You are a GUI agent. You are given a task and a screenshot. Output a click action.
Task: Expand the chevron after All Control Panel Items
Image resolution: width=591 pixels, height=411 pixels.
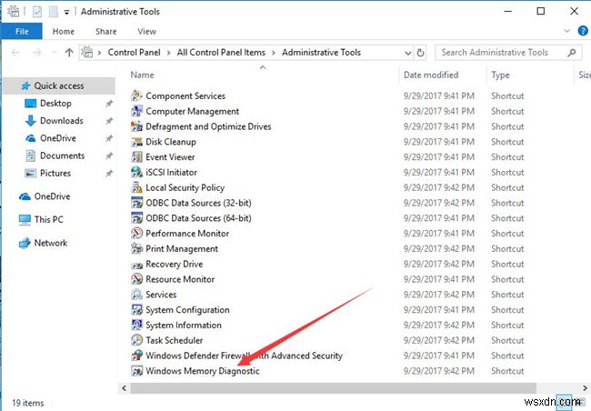[x=274, y=53]
